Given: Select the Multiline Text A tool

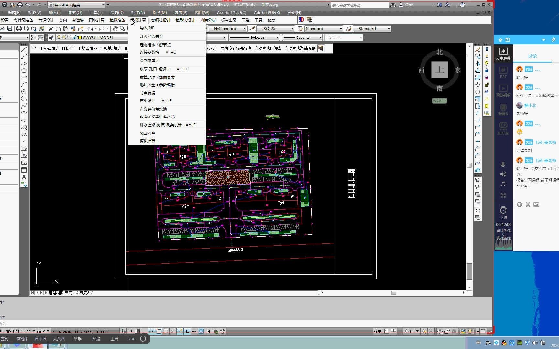Looking at the screenshot, I should tap(24, 177).
